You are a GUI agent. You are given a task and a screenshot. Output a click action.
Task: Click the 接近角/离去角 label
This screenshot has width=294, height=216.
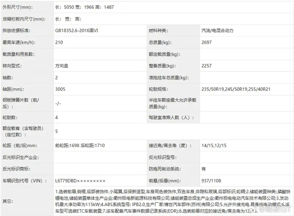tap(170, 146)
